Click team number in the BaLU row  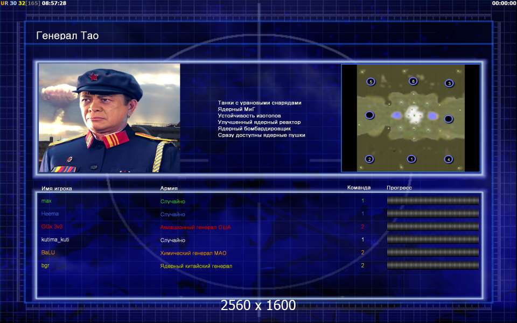[362, 252]
